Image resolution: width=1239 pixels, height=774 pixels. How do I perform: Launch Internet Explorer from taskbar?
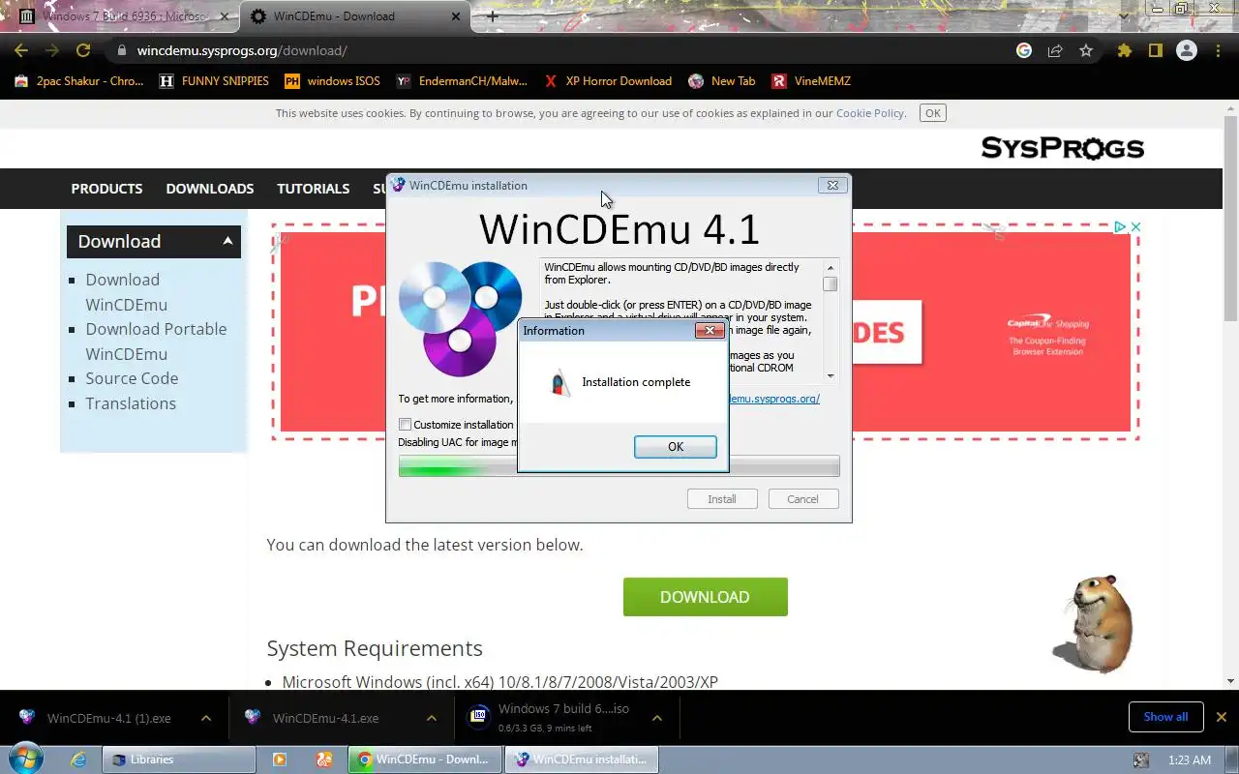79,759
